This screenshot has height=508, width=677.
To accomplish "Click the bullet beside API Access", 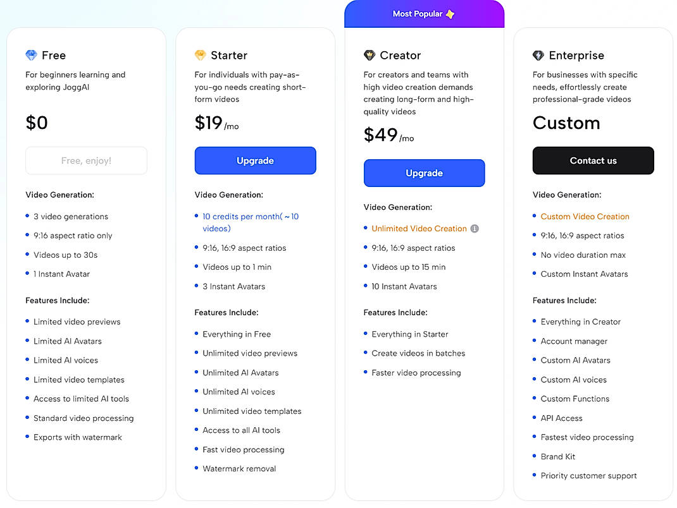I will [533, 418].
